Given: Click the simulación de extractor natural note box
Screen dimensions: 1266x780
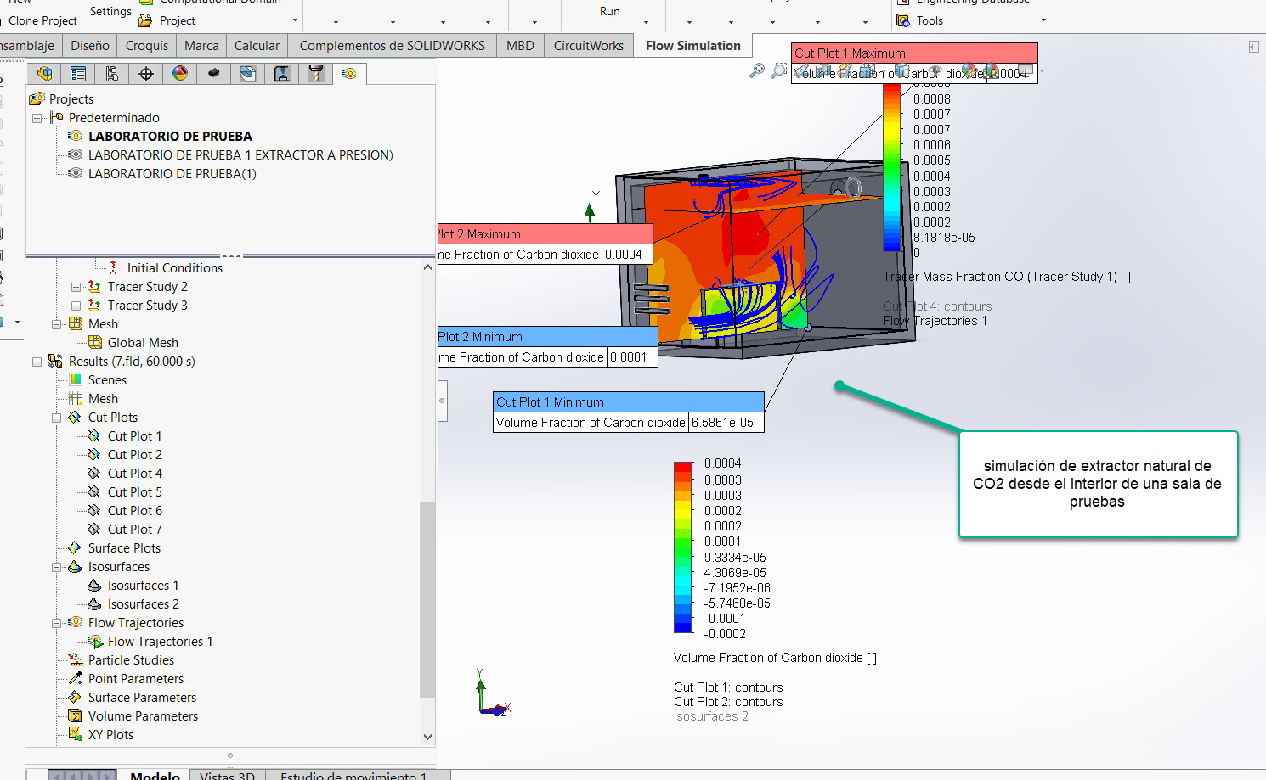Looking at the screenshot, I should click(1098, 484).
